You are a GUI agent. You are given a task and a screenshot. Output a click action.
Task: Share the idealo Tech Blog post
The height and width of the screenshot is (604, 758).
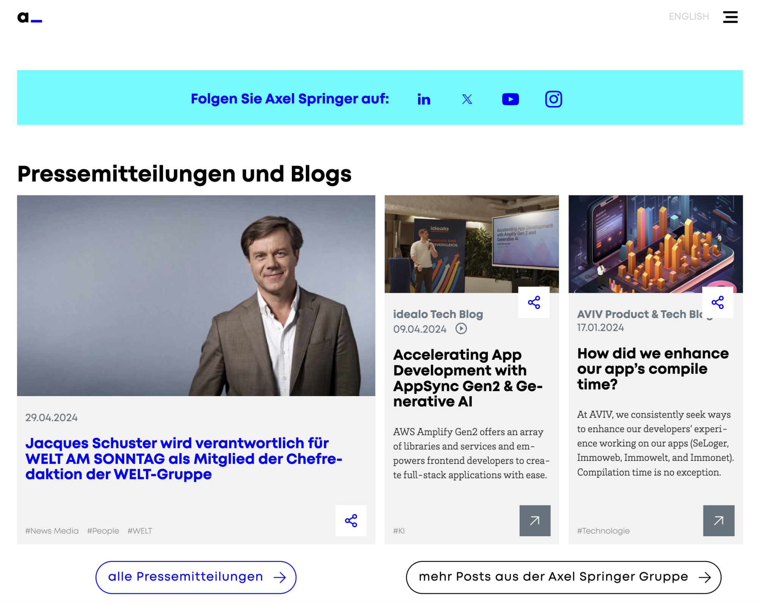tap(534, 302)
